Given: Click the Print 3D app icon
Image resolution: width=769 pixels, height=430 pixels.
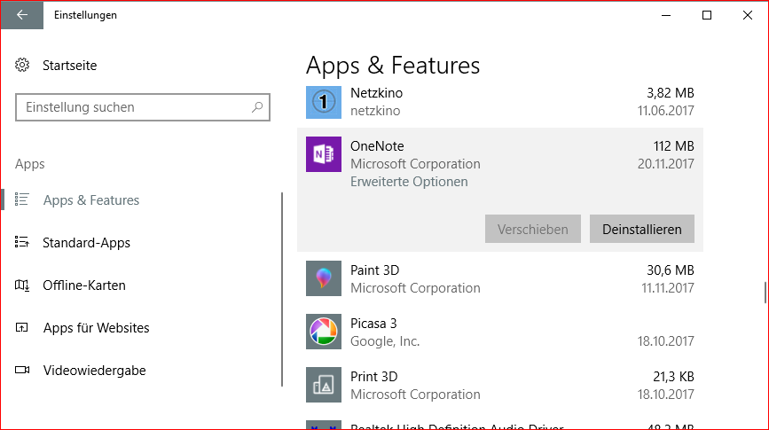Looking at the screenshot, I should [324, 385].
